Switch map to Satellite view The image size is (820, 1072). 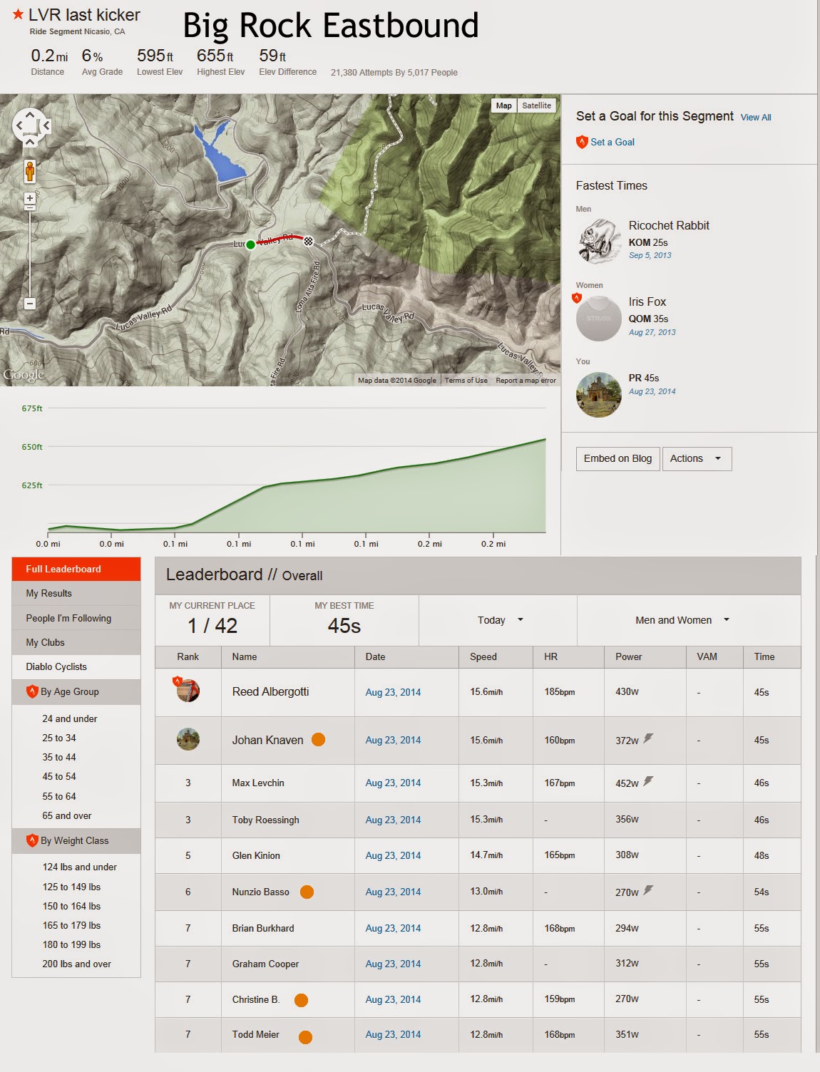point(536,105)
